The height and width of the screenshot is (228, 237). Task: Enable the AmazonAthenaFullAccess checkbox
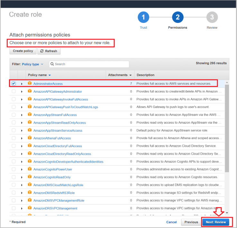point(14,138)
